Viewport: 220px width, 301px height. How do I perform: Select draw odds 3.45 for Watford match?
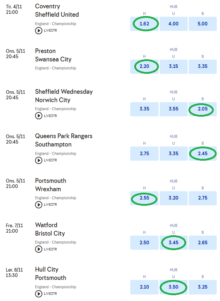(173, 243)
